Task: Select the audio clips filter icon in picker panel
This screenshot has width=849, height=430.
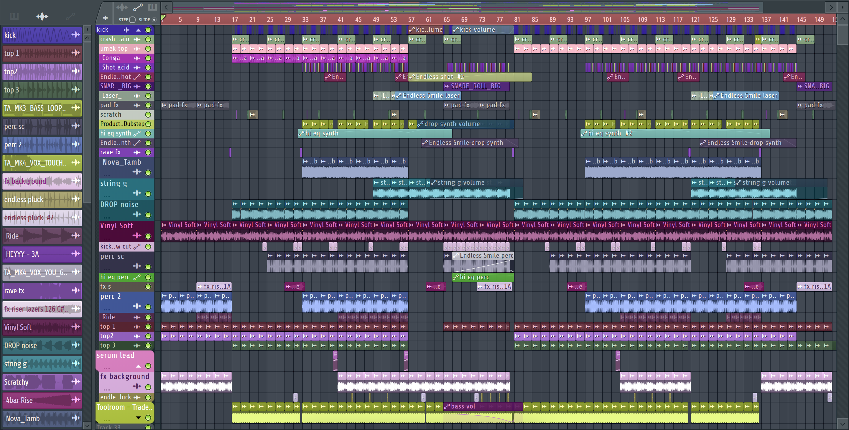Action: 42,16
